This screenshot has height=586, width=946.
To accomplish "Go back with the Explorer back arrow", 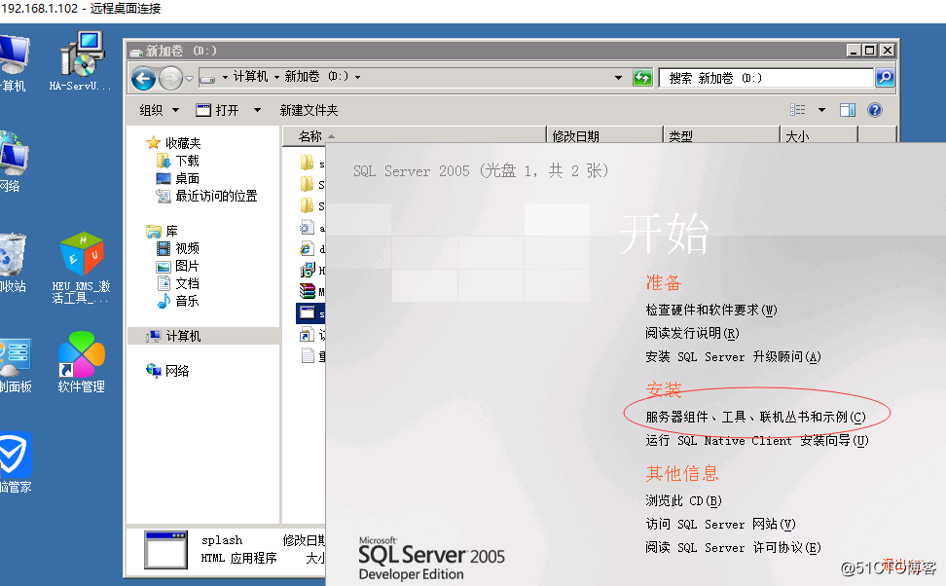I will coord(144,79).
